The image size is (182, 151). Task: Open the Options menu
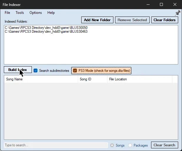pos(36,13)
